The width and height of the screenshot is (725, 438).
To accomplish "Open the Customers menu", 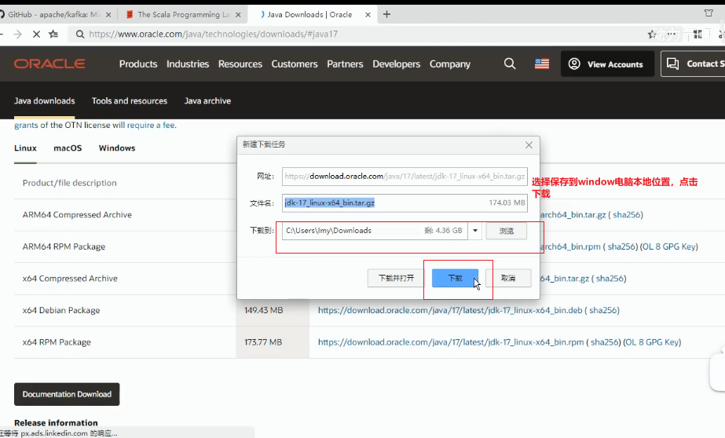I will [295, 64].
